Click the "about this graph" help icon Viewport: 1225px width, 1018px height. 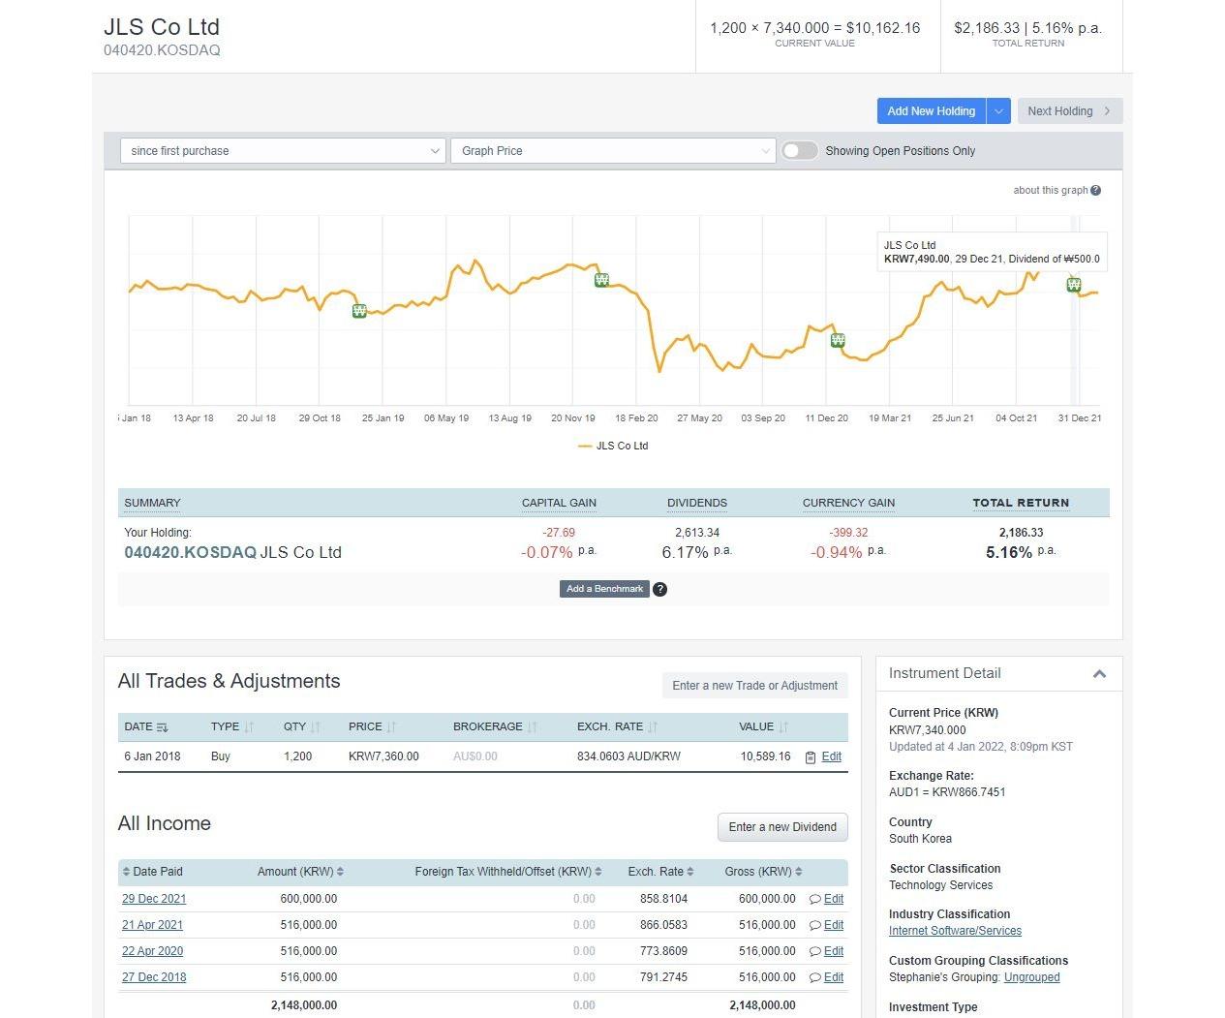pos(1095,190)
